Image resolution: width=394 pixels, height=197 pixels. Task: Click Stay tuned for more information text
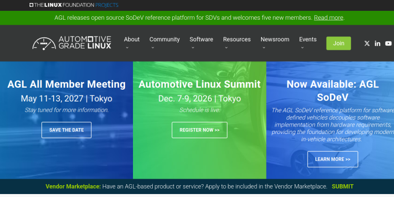click(66, 110)
